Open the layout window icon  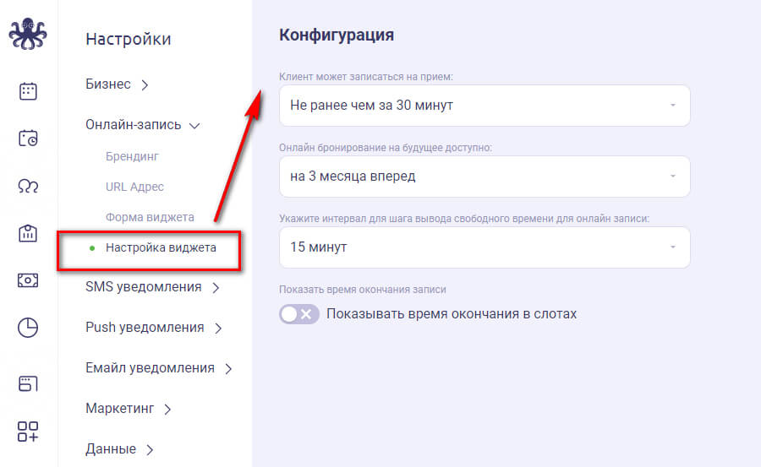pyautogui.click(x=28, y=383)
